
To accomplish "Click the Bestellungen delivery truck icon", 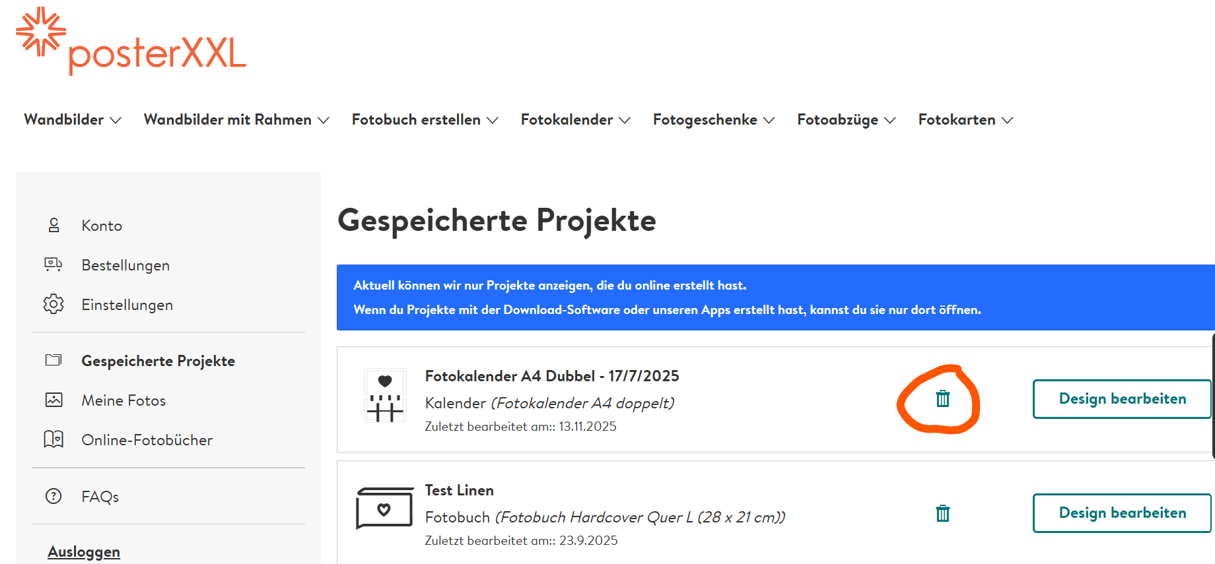I will point(53,265).
